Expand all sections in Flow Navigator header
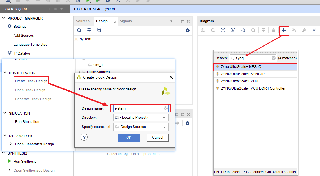 point(55,9)
